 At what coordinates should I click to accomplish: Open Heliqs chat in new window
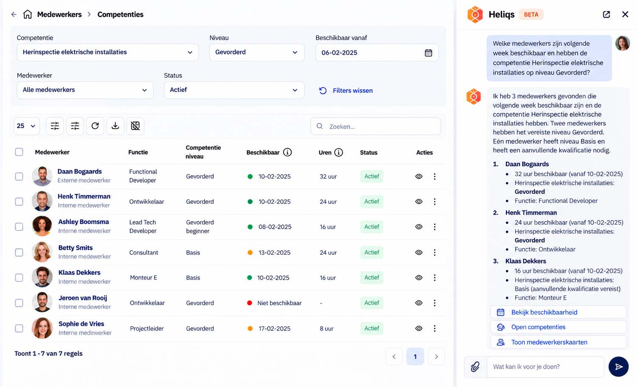click(606, 14)
